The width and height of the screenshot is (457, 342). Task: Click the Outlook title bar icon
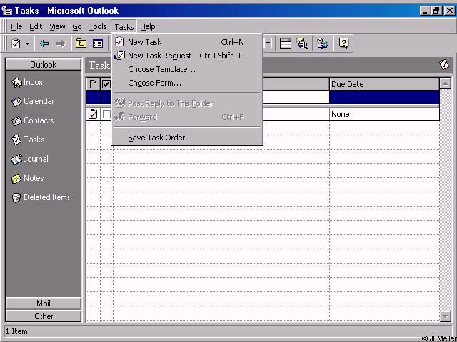tap(7, 11)
